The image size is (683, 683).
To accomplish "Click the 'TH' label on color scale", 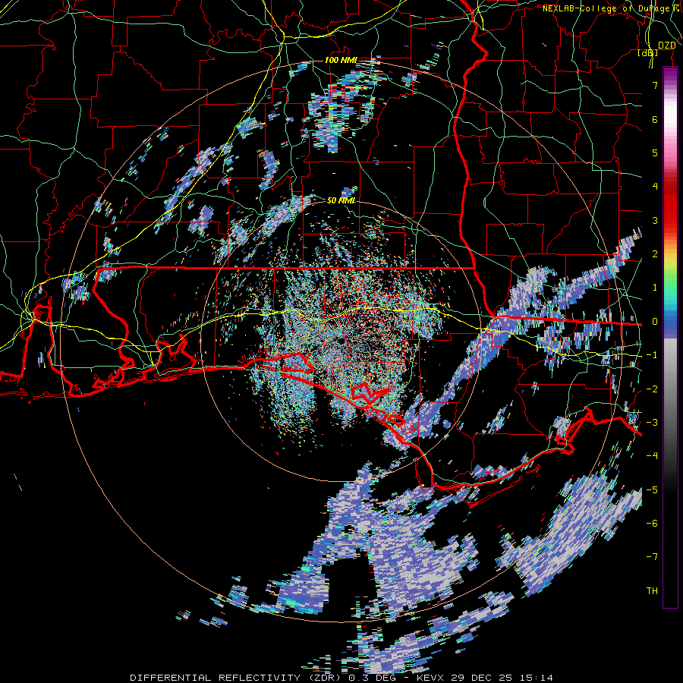I will pos(652,591).
